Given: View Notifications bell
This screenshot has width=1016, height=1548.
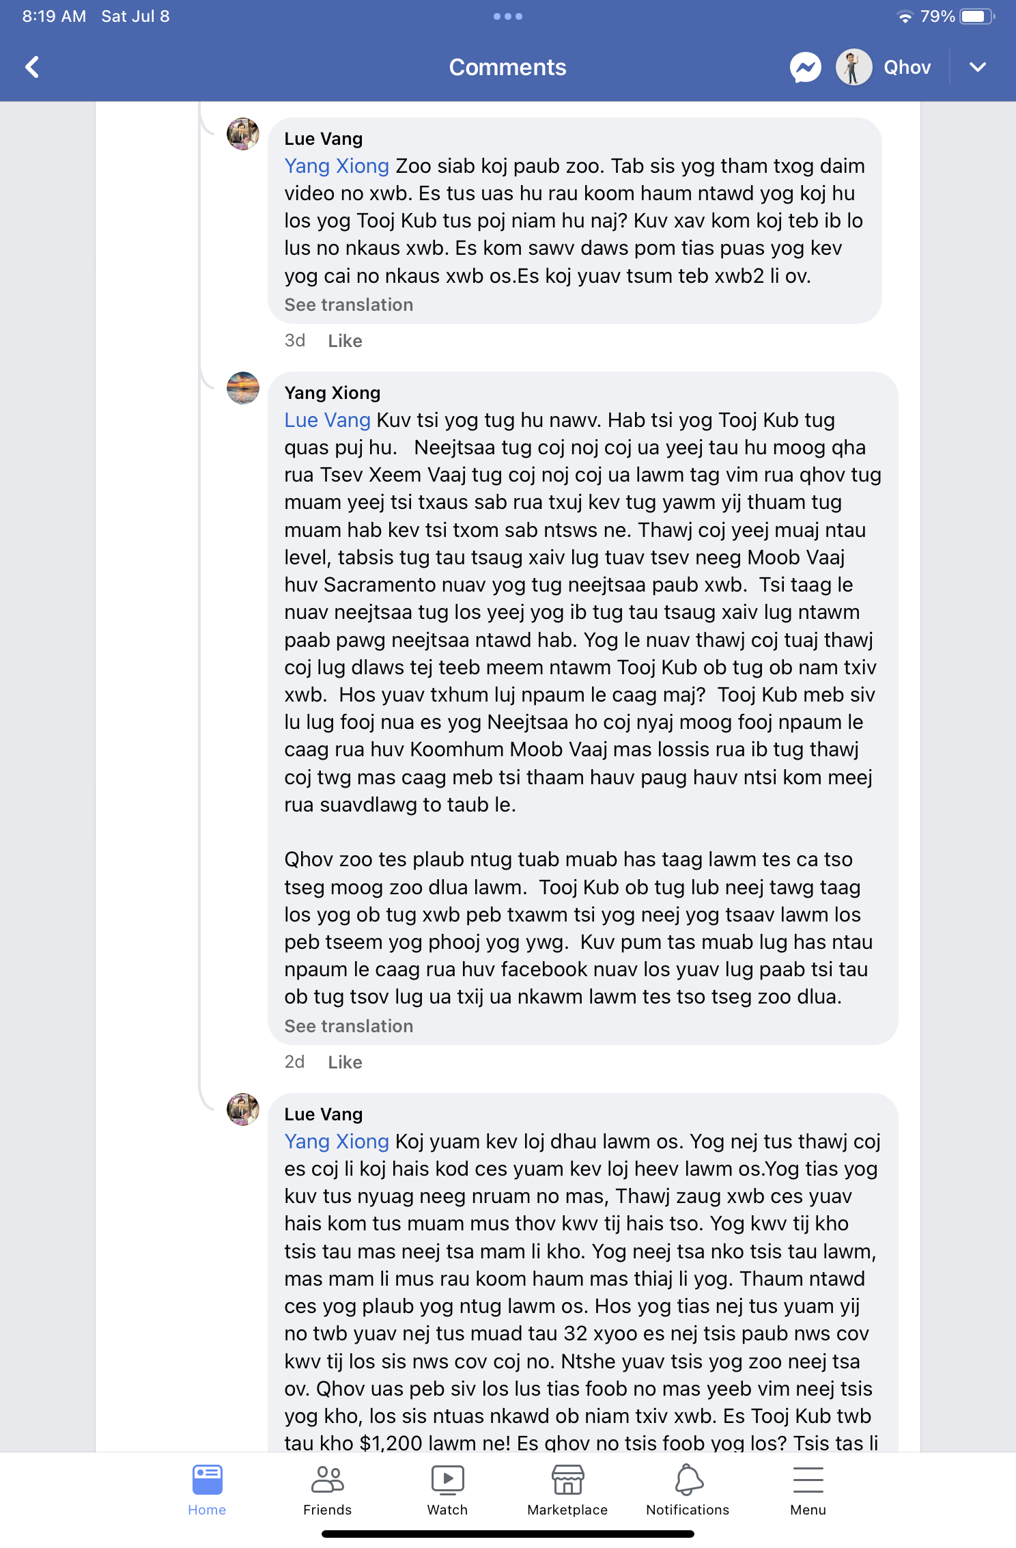Looking at the screenshot, I should tap(688, 1490).
